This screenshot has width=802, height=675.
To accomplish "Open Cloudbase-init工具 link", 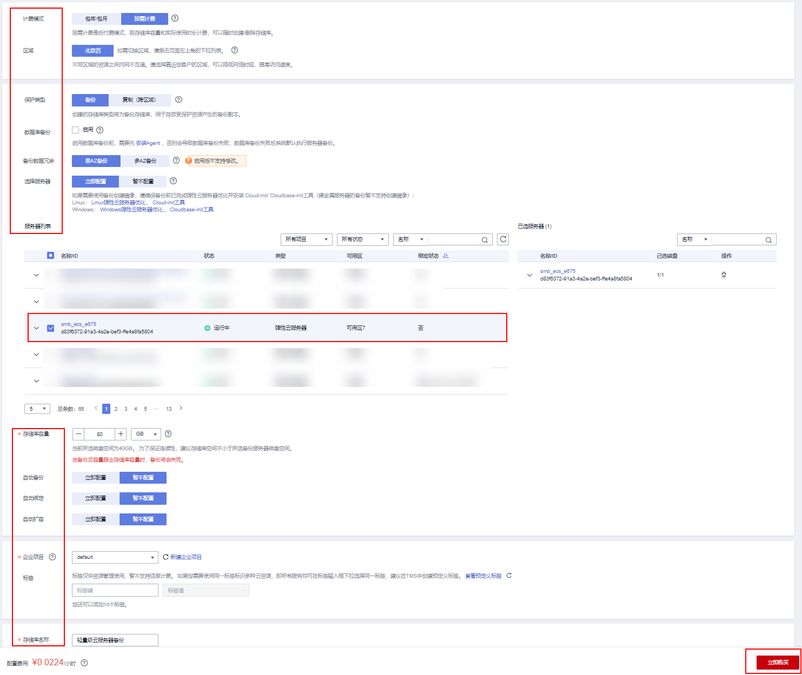I will tap(191, 210).
